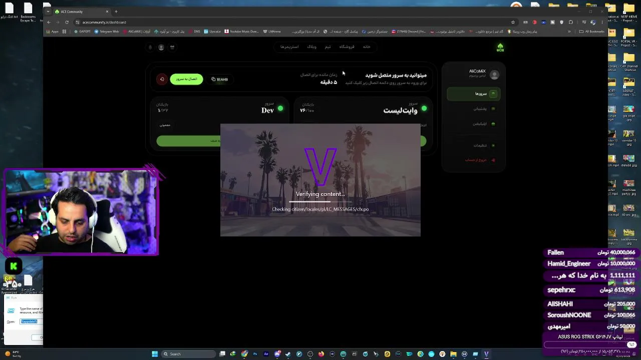
Task: Open the Telegram Web bookmark
Action: tap(107, 31)
